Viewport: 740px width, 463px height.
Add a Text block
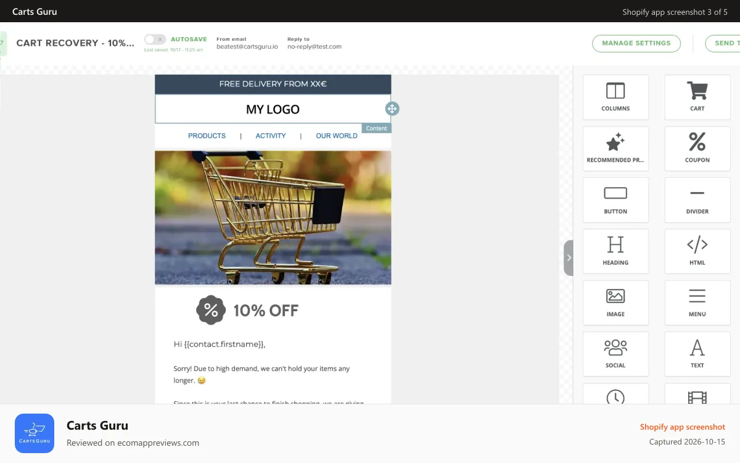pos(697,354)
